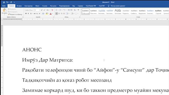Open the Foxit Reader PDF tab

[91, 6]
